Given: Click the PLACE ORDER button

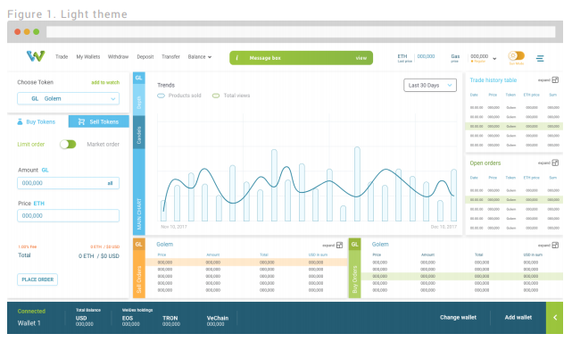Looking at the screenshot, I should [37, 279].
